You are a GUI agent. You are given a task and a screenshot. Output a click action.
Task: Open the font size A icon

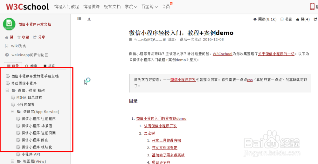(89, 19)
